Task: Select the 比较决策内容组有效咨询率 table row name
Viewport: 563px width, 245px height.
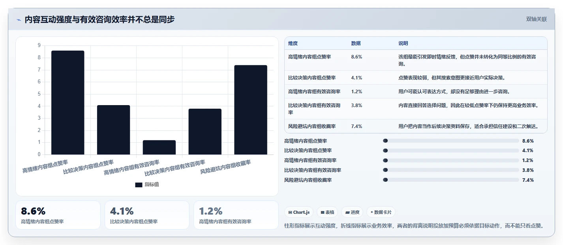Action: coord(314,109)
